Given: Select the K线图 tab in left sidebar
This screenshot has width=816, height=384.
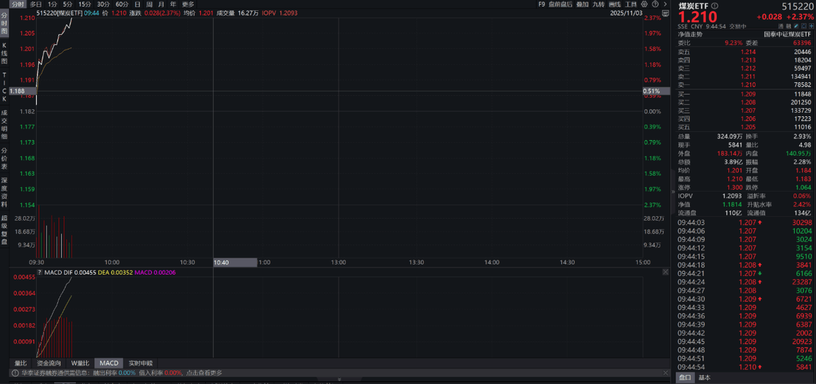Looking at the screenshot, I should 4,52.
